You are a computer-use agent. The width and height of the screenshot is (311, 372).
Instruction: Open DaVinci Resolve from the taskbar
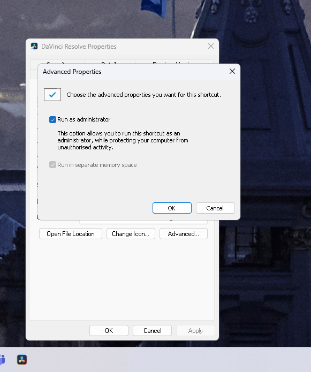(x=22, y=360)
